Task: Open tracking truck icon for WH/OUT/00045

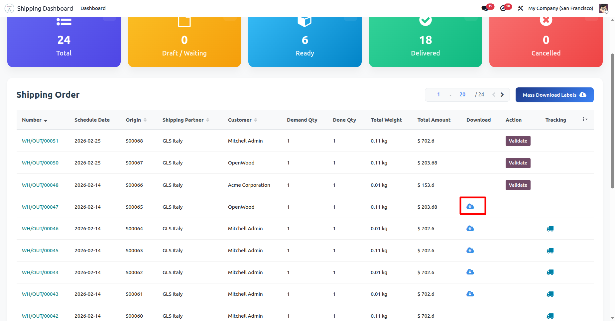Action: point(550,251)
